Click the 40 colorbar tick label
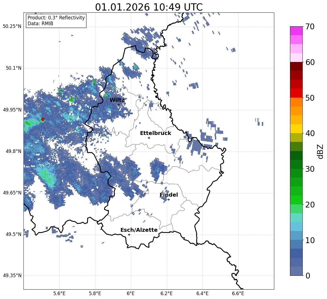This screenshot has width=327, height=299. coord(310,133)
